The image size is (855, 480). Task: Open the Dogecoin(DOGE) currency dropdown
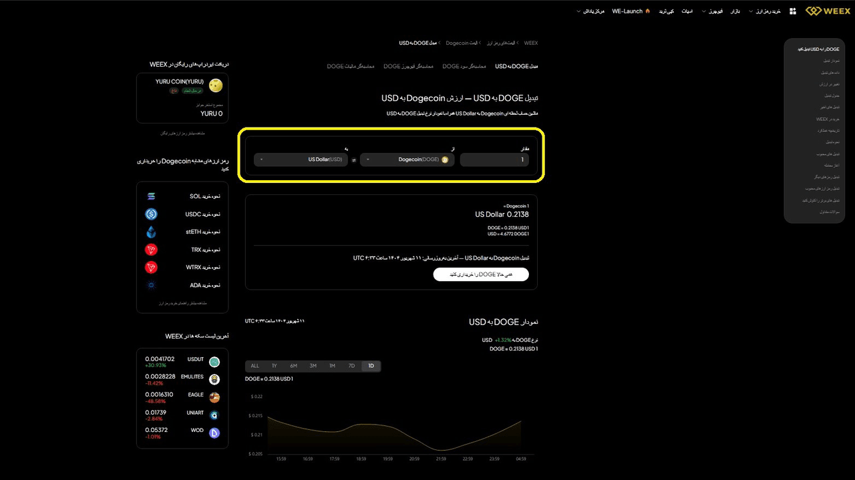(407, 160)
